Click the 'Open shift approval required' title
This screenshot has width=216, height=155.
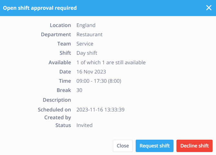pos(40,8)
